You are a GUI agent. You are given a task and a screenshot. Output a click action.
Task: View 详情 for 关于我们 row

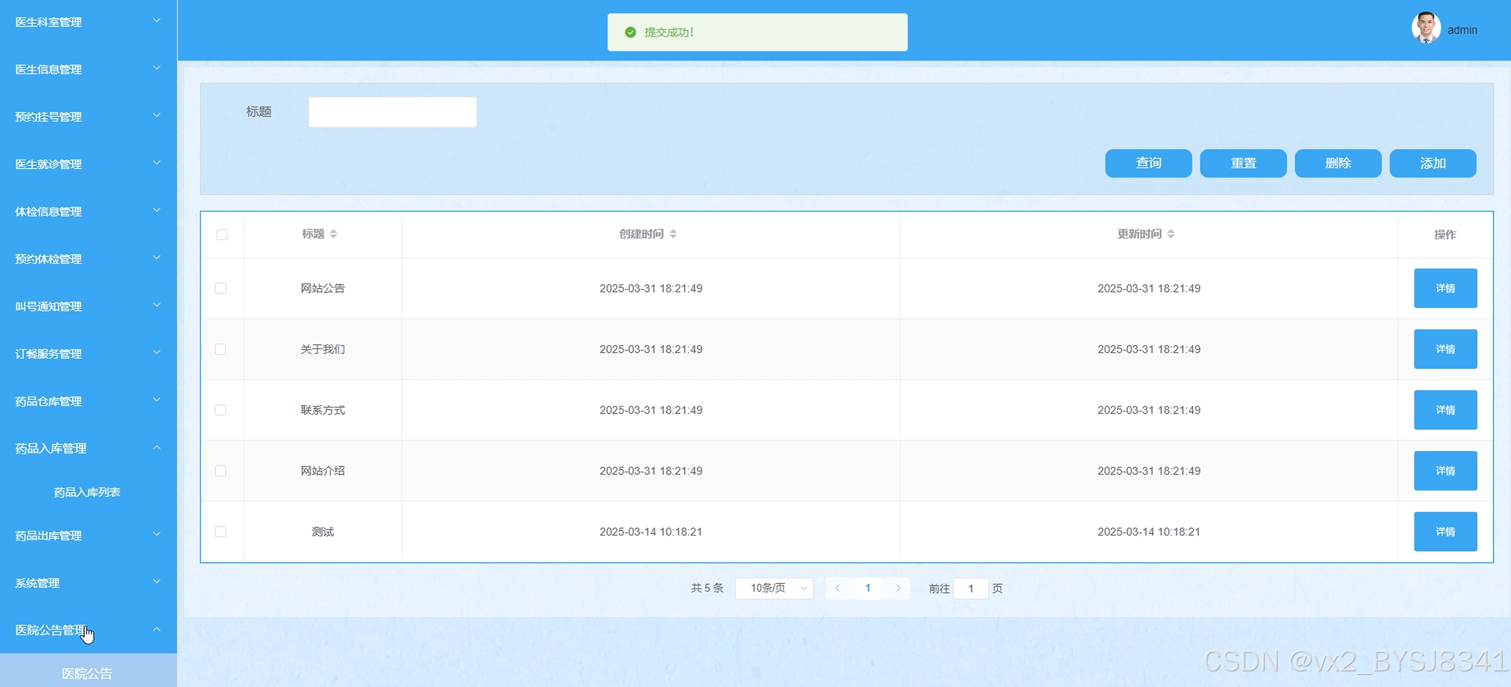[x=1445, y=349]
